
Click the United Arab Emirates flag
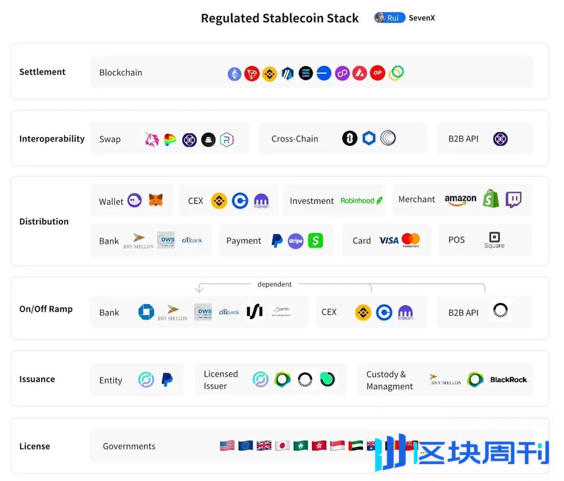tap(356, 445)
